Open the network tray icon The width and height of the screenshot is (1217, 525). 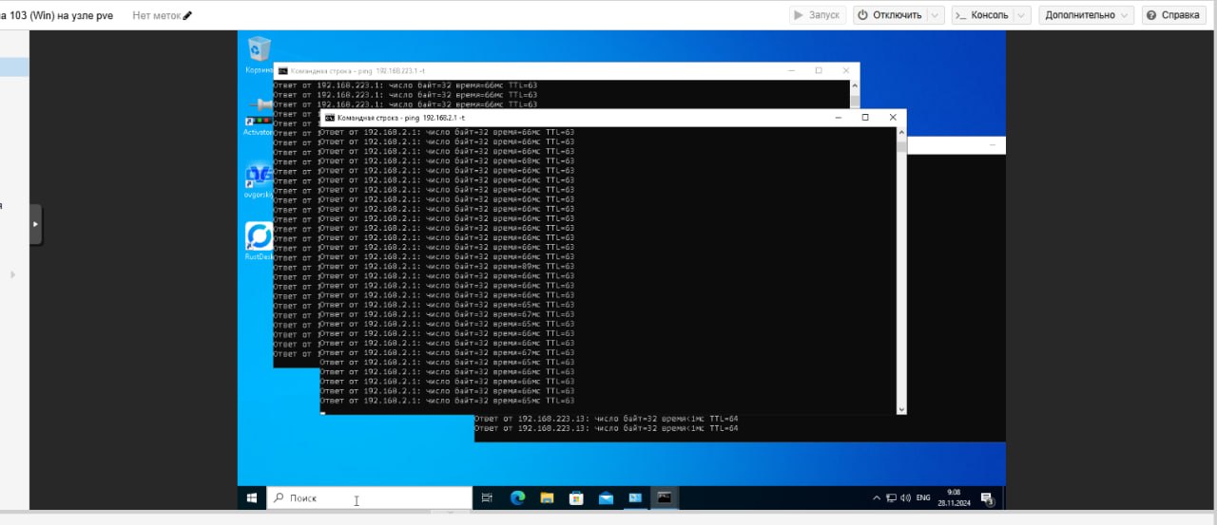click(891, 497)
